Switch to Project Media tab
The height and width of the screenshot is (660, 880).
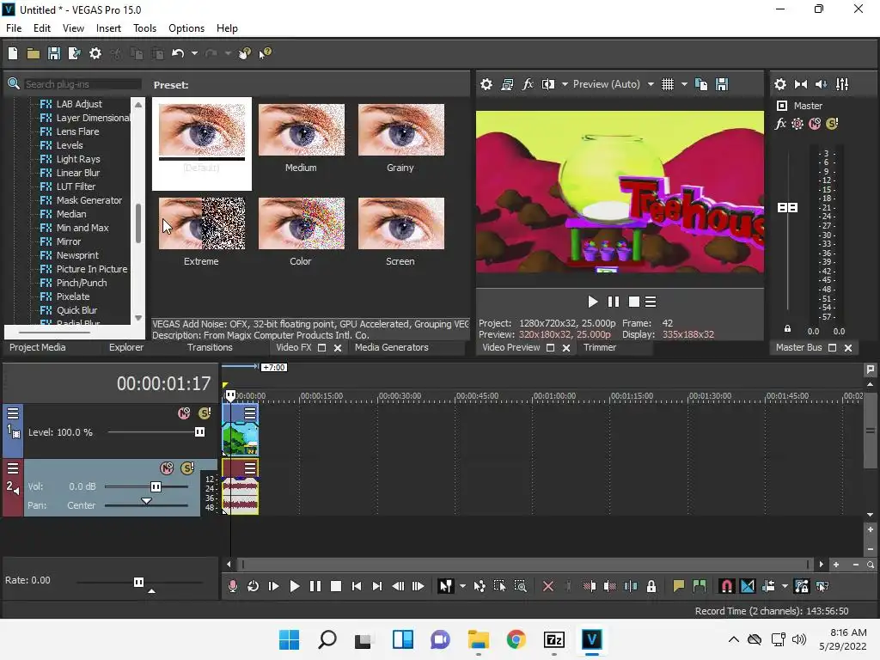point(38,347)
